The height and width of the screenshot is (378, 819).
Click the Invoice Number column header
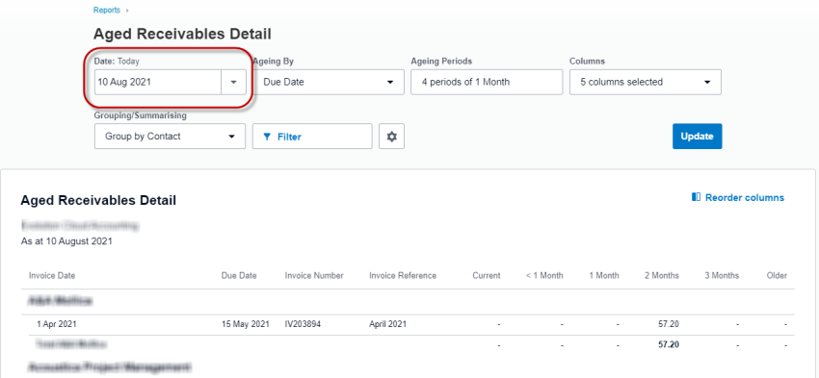click(314, 275)
